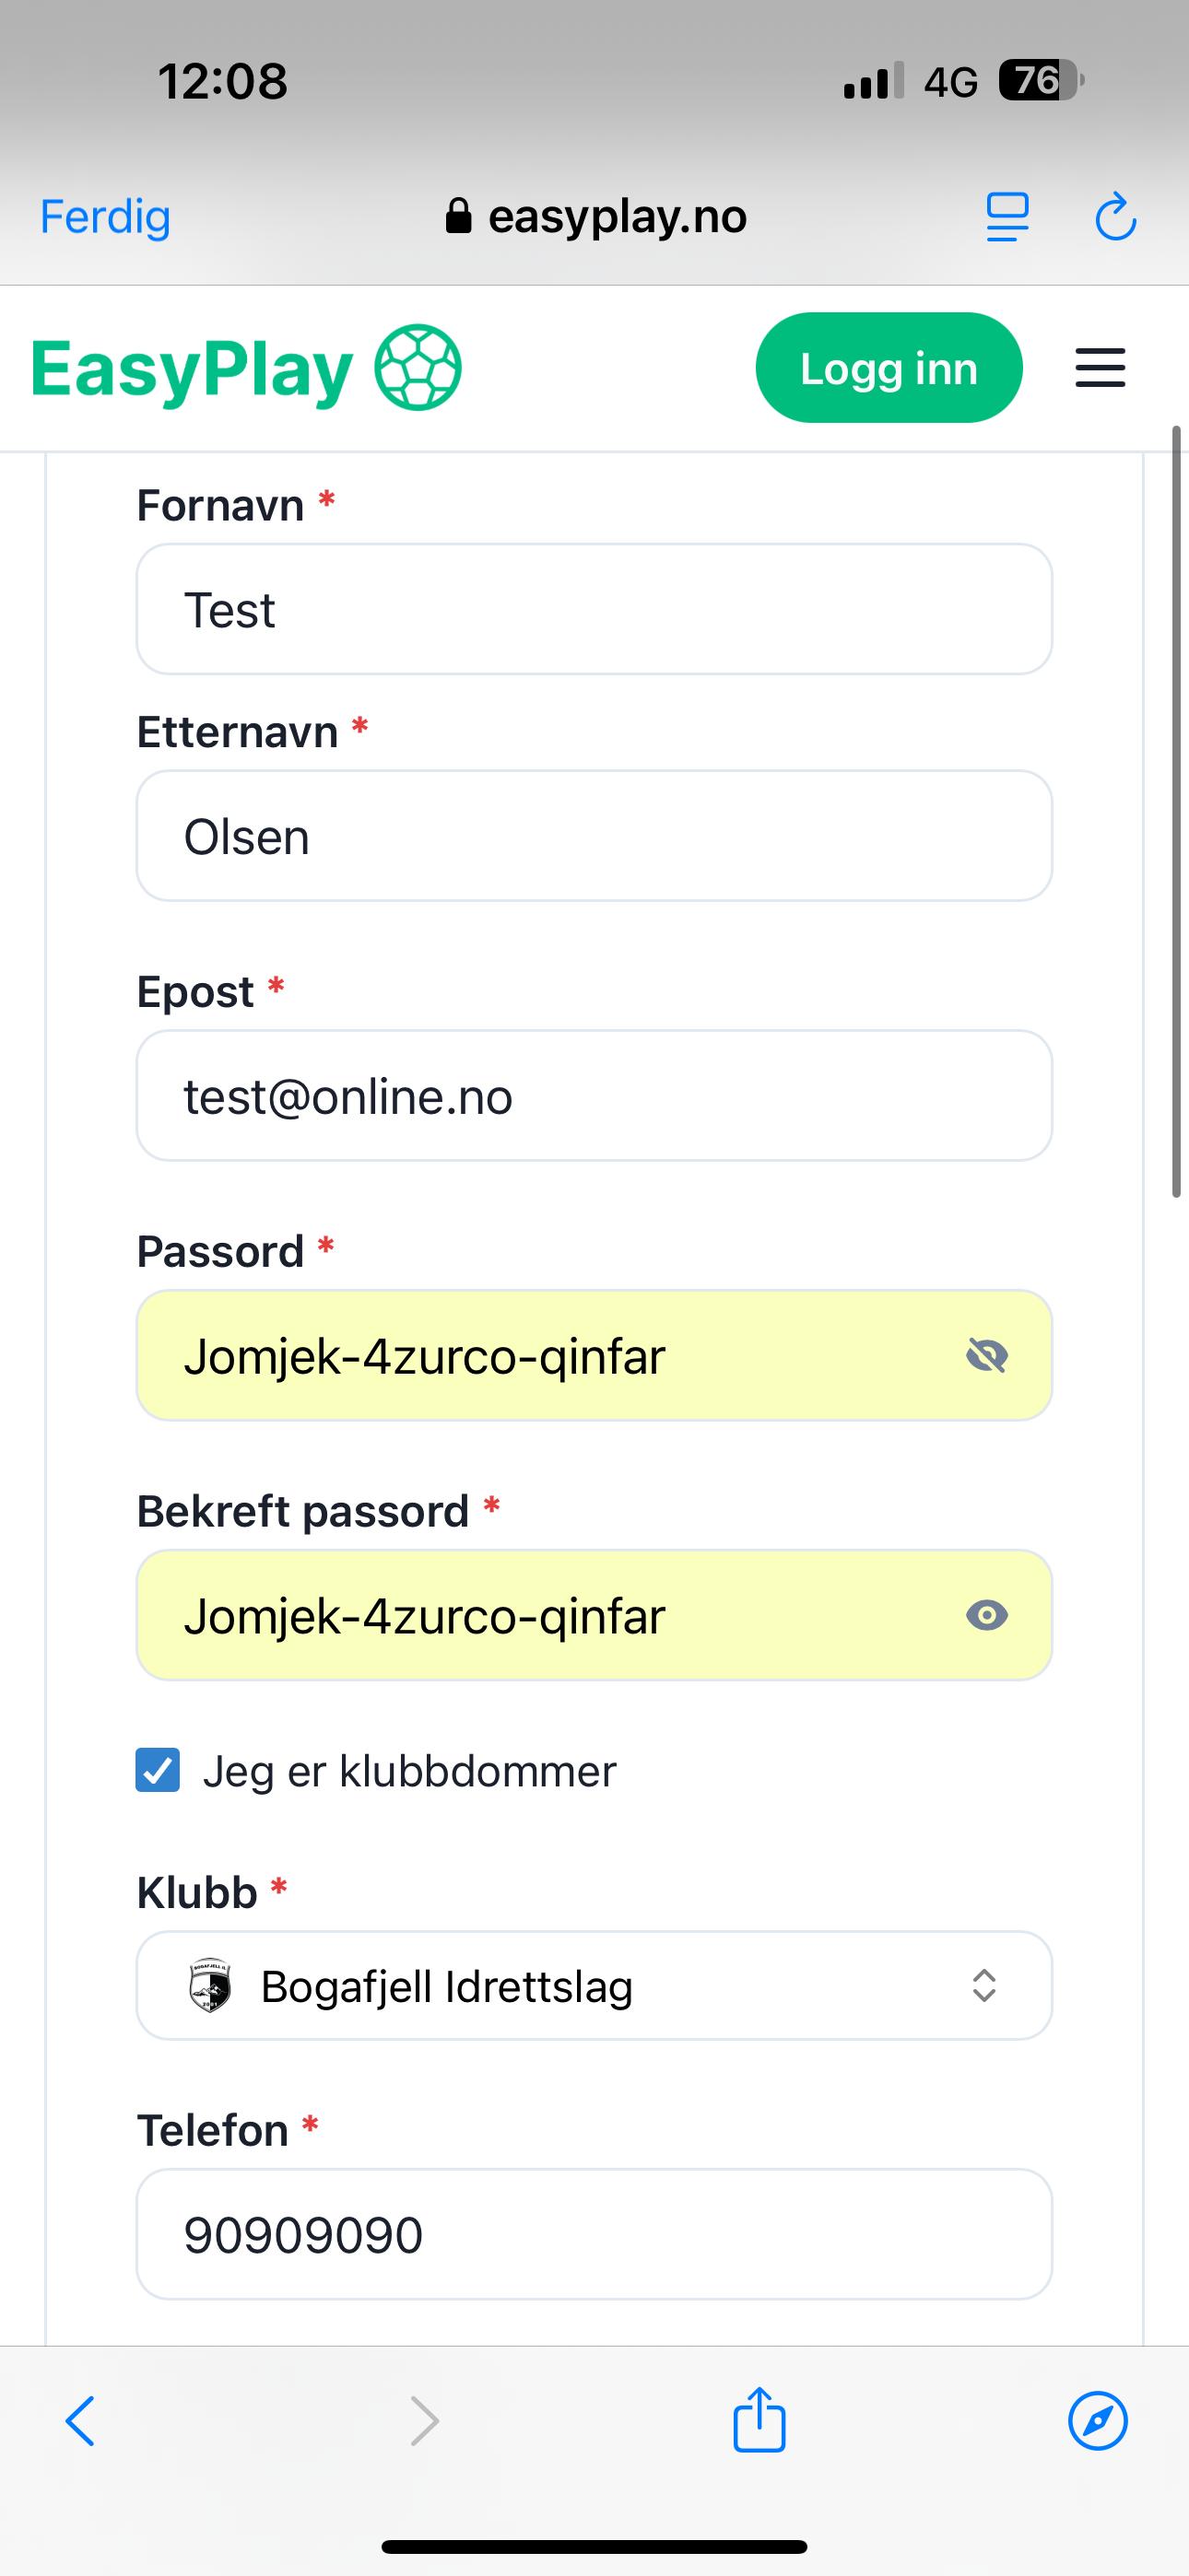Hide the Passord field text
This screenshot has height=2576, width=1189.
point(987,1356)
